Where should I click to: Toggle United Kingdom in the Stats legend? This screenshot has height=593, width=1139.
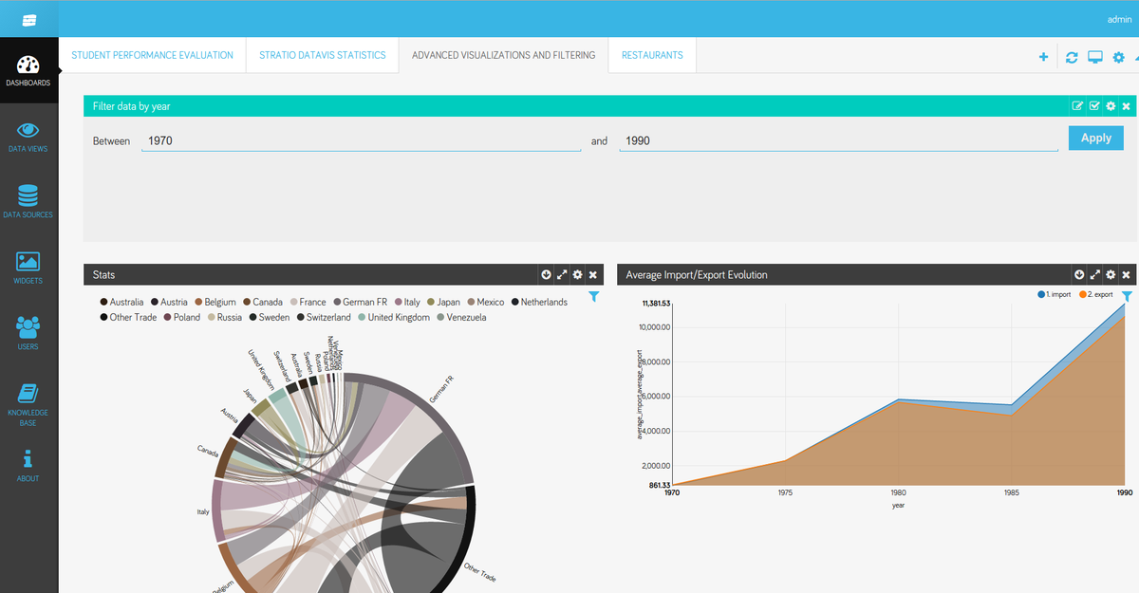394,317
